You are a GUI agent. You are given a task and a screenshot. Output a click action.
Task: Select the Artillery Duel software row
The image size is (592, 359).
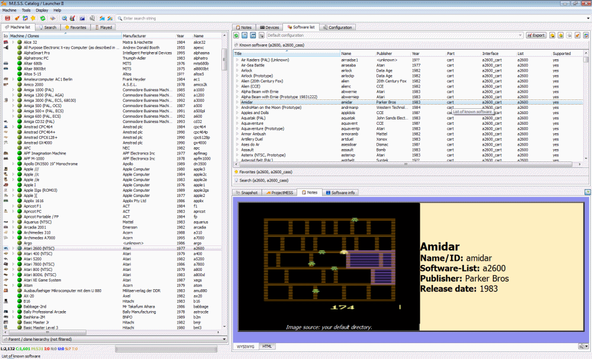click(x=408, y=139)
